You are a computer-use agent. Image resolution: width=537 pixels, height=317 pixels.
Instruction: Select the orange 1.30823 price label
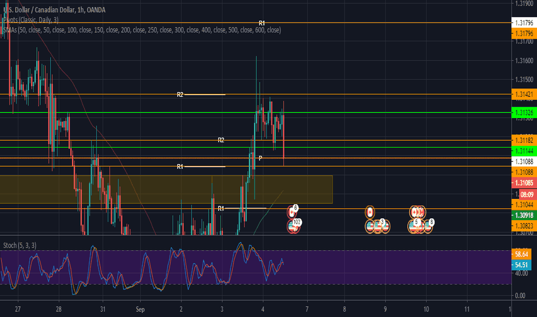click(524, 225)
